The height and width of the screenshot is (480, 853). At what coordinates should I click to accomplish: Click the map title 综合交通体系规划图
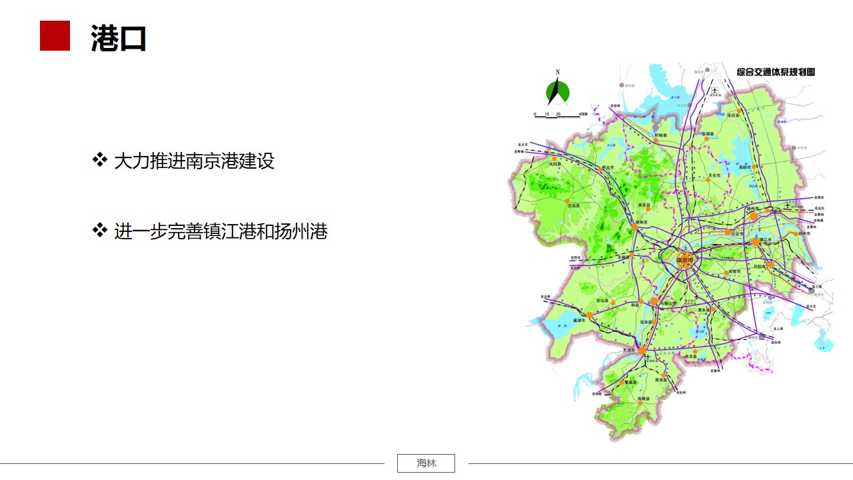(x=776, y=71)
